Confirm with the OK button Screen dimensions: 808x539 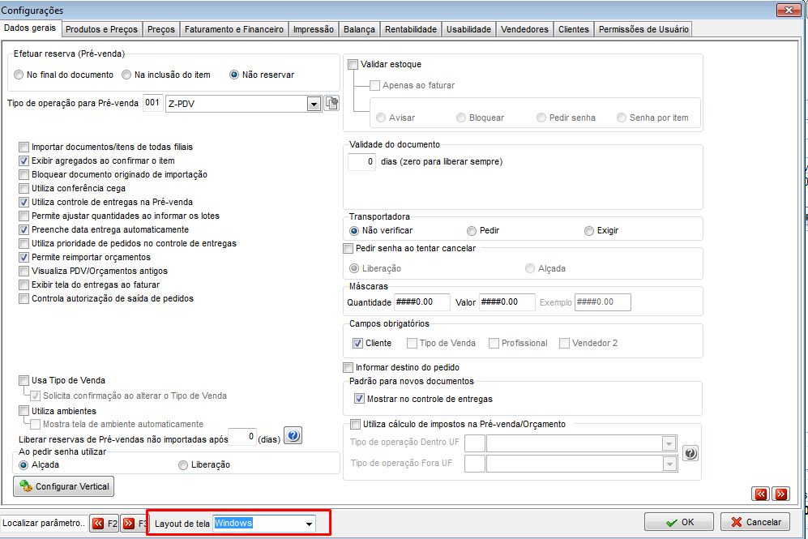[x=679, y=522]
